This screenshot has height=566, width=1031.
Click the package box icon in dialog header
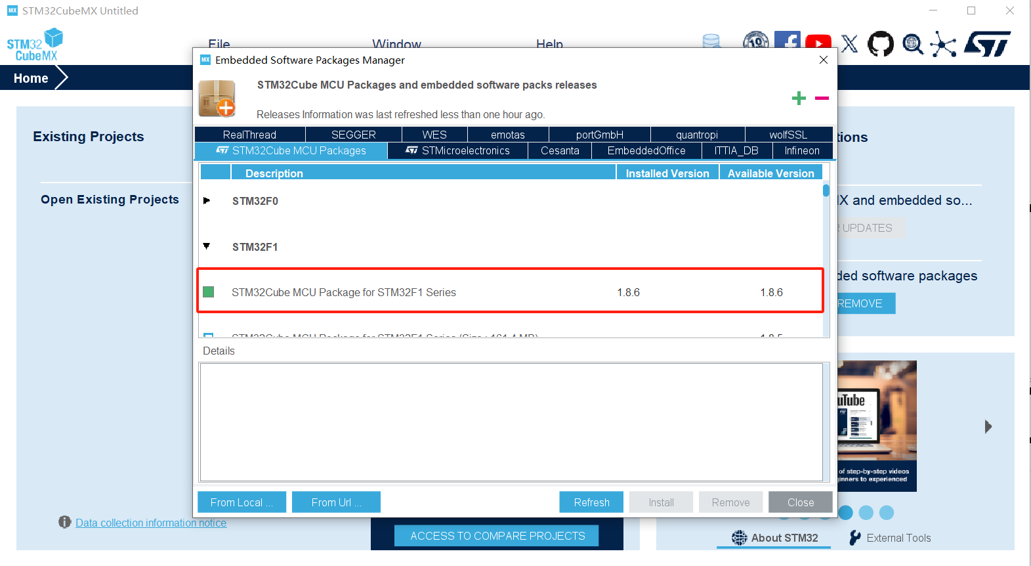point(217,98)
